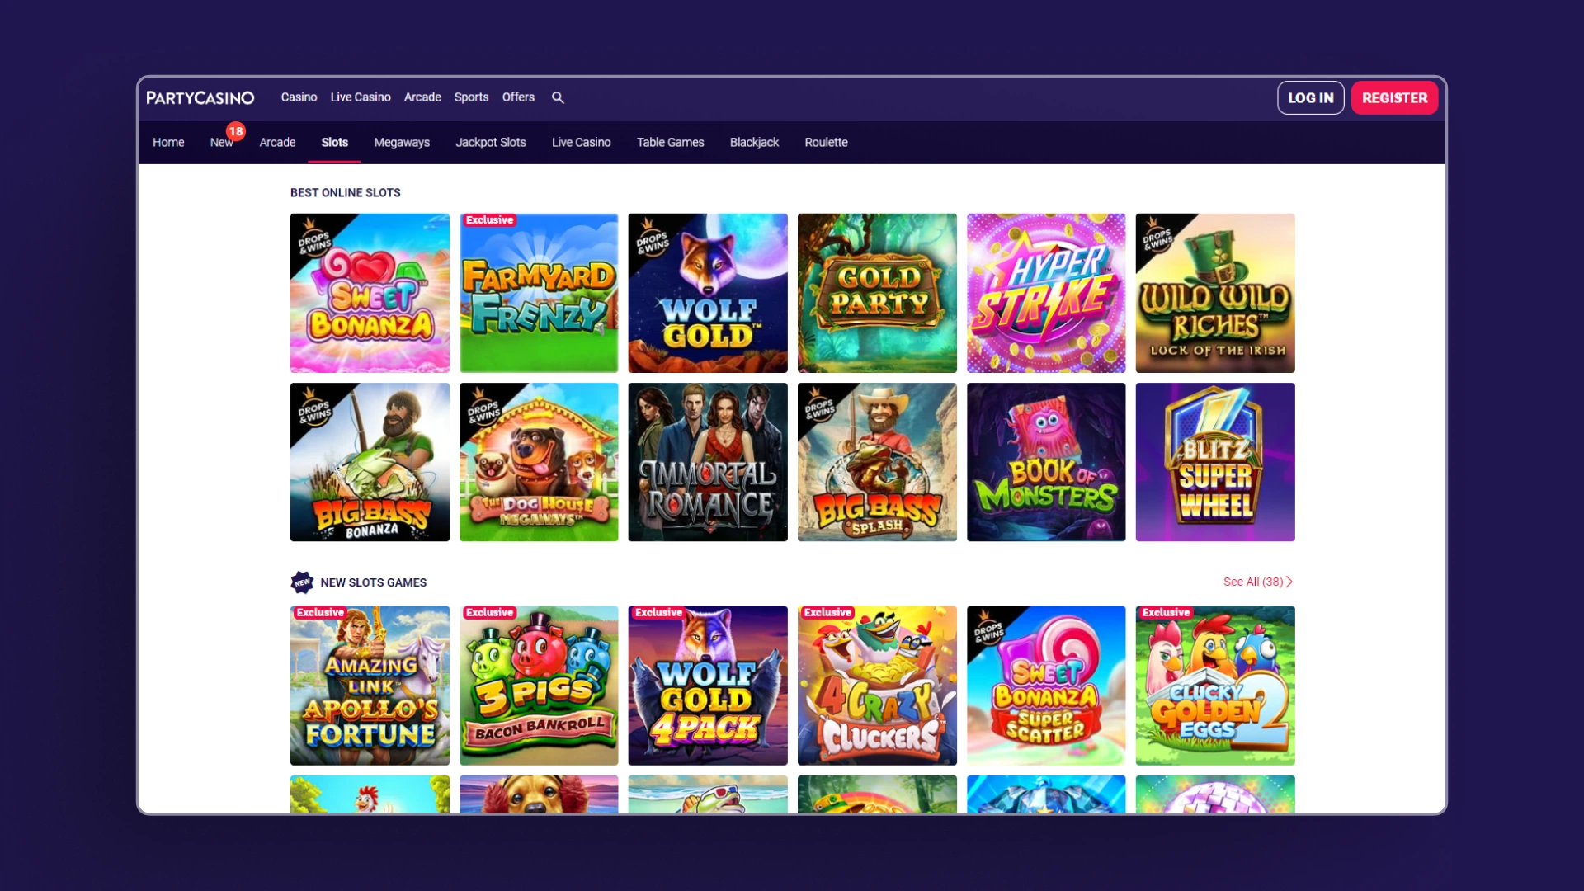Launch Clucky Golden Eggs 2 slot
1584x891 pixels.
point(1215,686)
